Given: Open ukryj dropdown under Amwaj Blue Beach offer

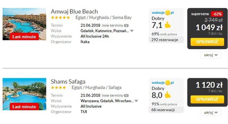Looking at the screenshot, I should click(x=211, y=55).
